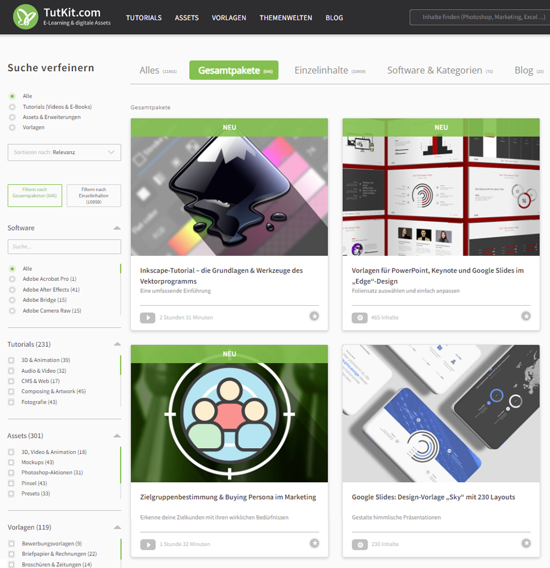This screenshot has width=550, height=568.
Task: Open VORLAGEN in the top navigation
Action: 229,18
